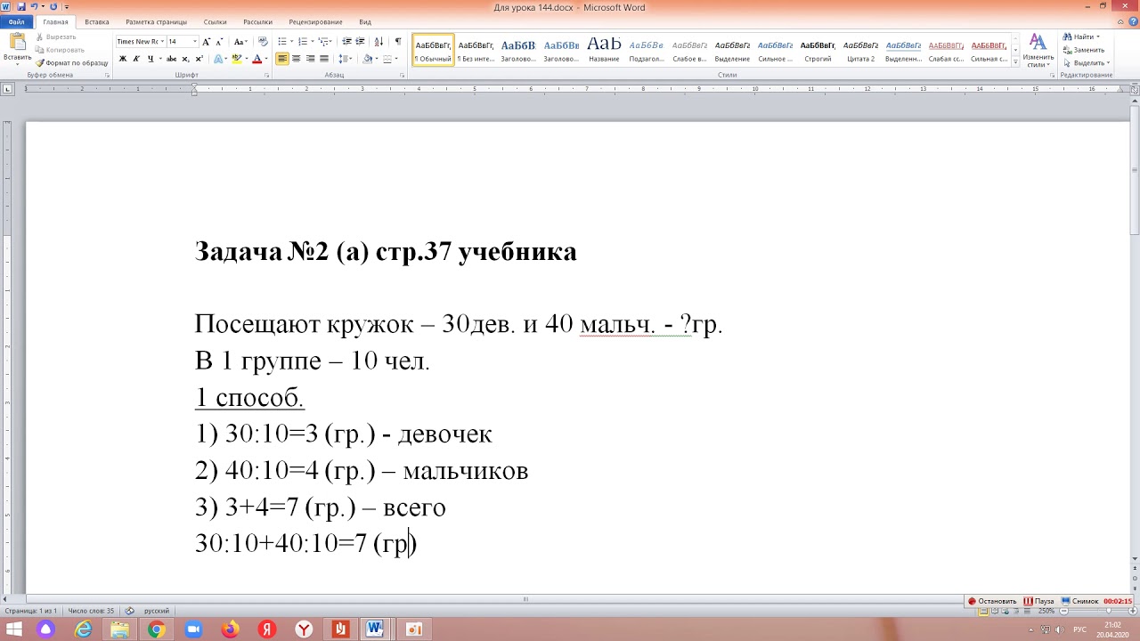
Task: Open Change Styles (Изменить стили) menu
Action: tap(1038, 51)
